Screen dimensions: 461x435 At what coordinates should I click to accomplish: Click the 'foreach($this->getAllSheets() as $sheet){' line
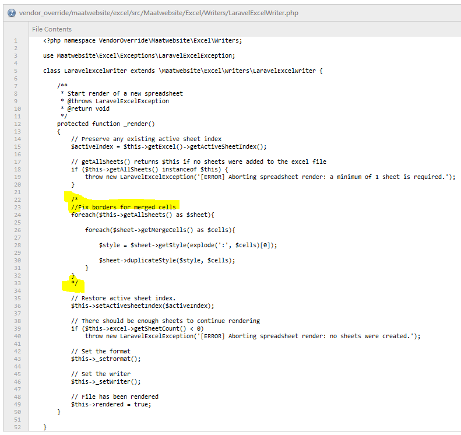(x=143, y=215)
